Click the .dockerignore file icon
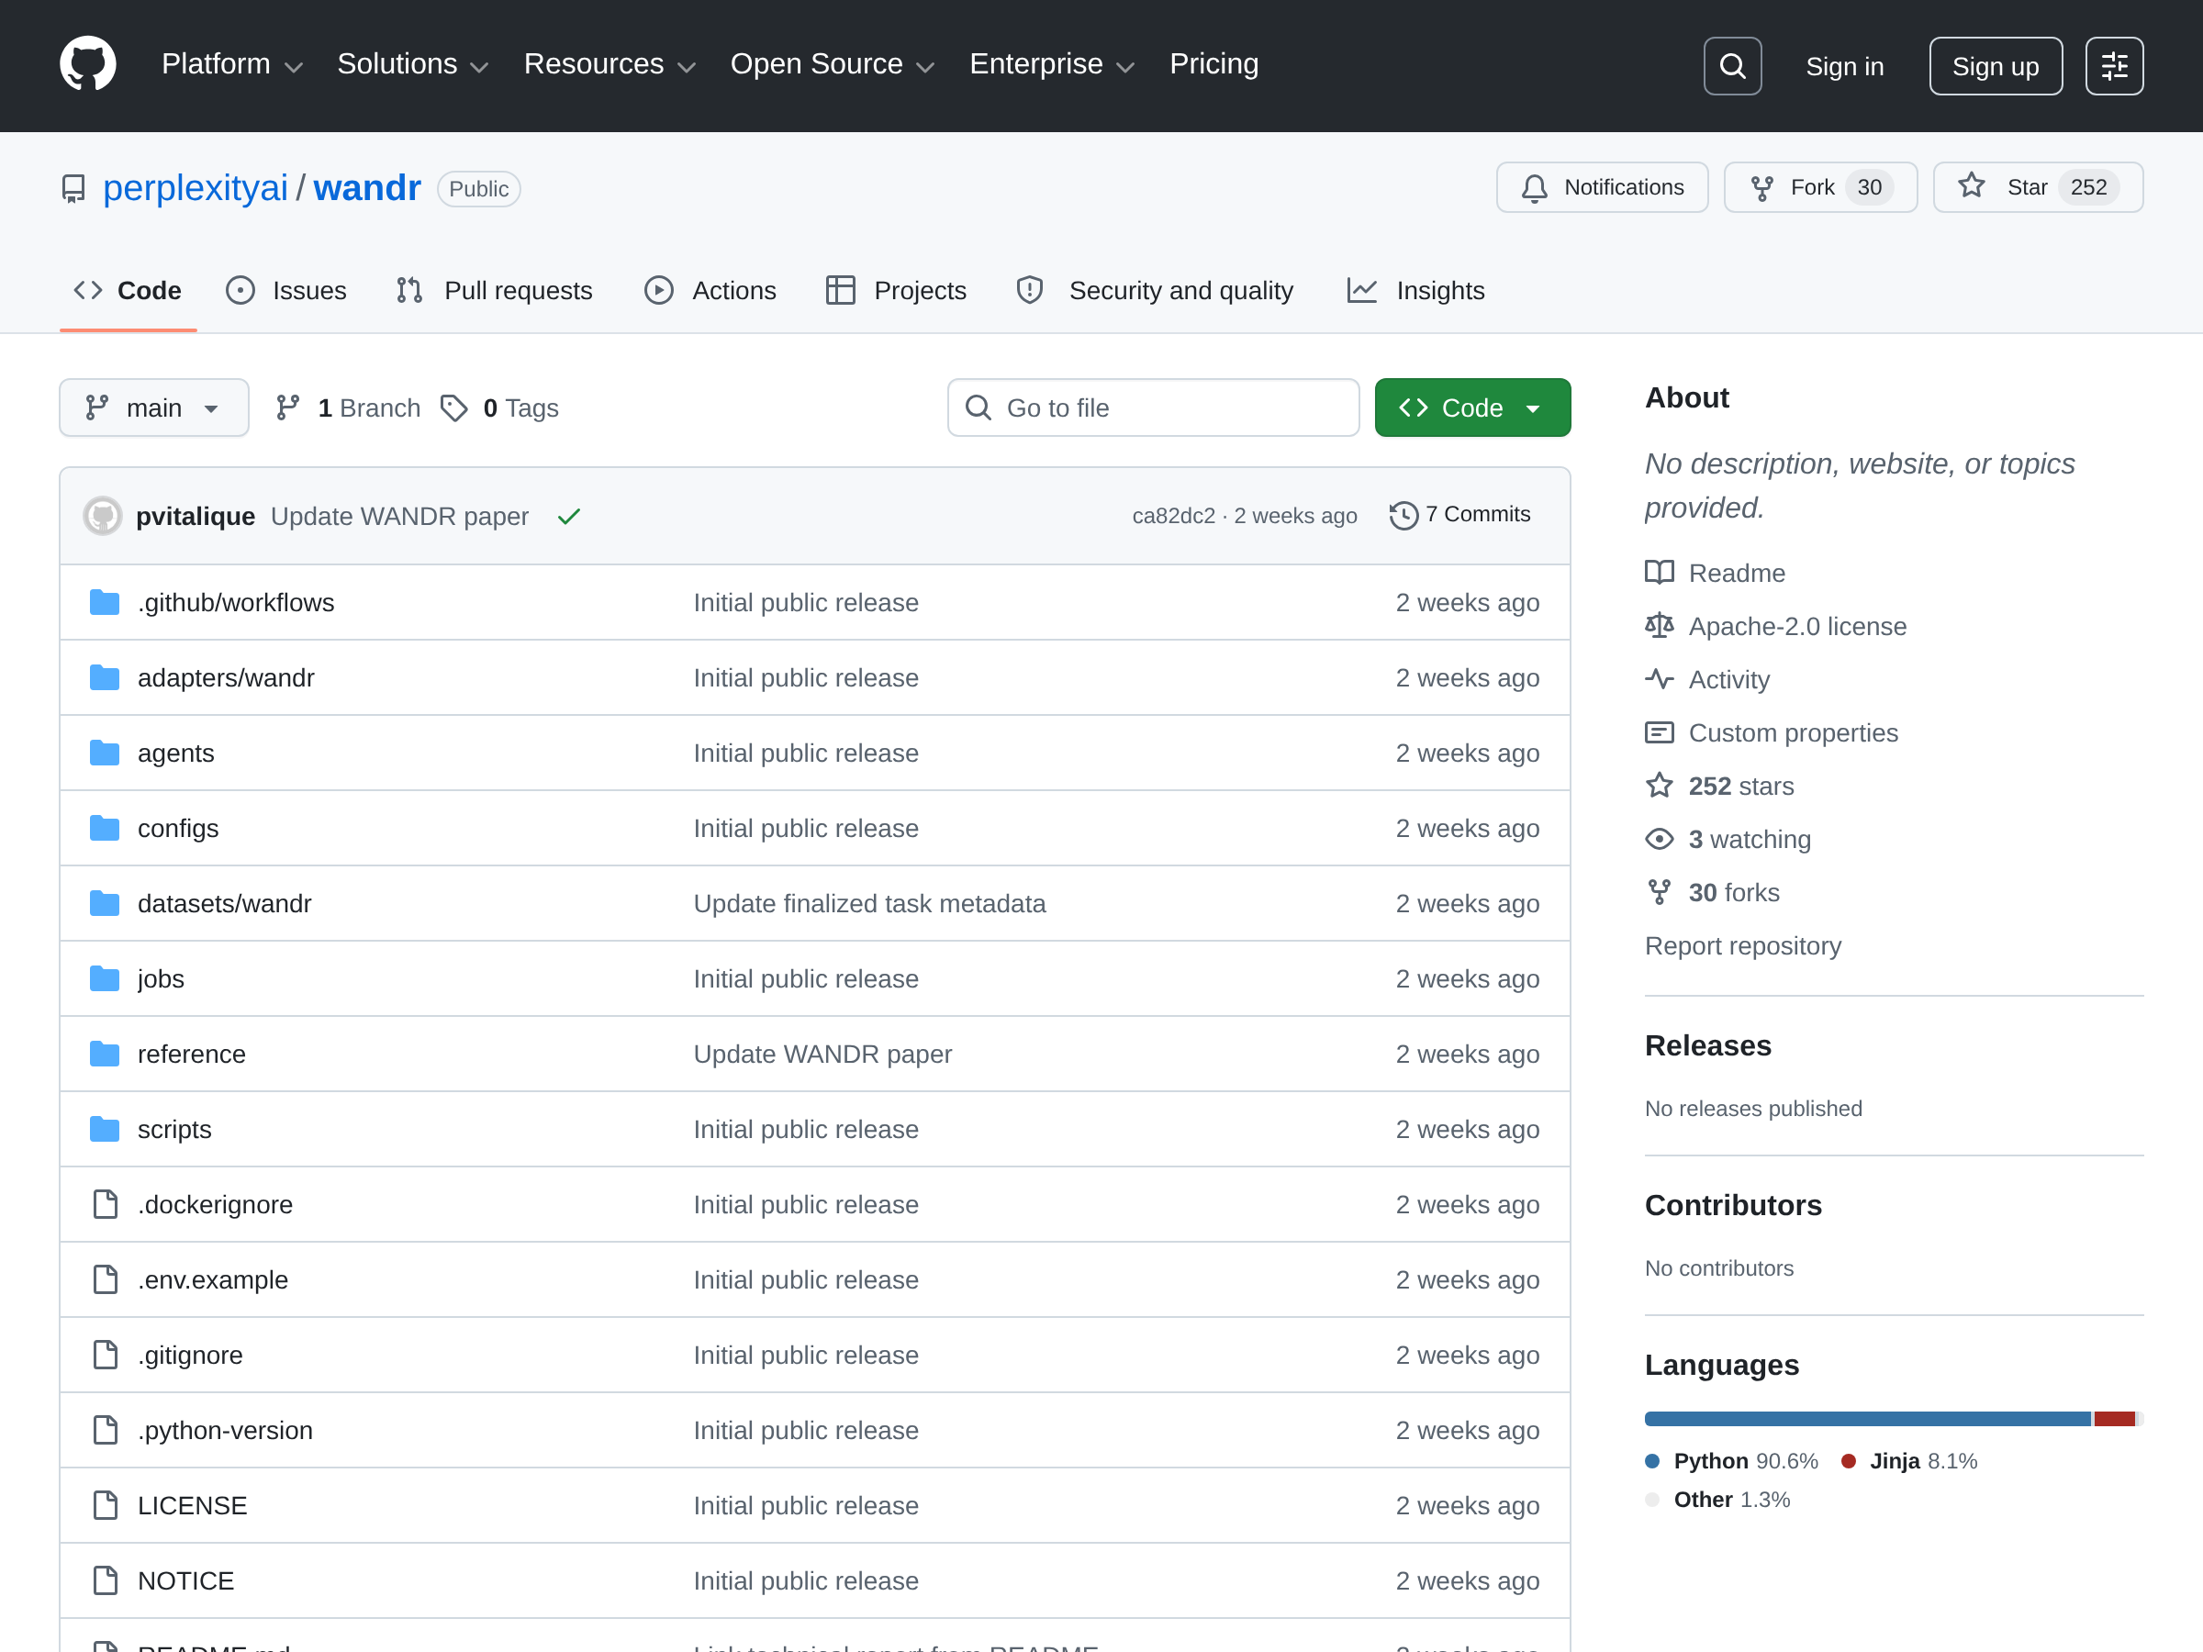 click(x=105, y=1205)
